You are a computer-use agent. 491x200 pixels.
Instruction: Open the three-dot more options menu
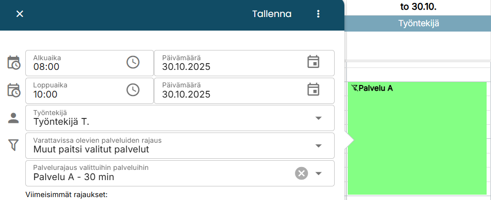(319, 14)
